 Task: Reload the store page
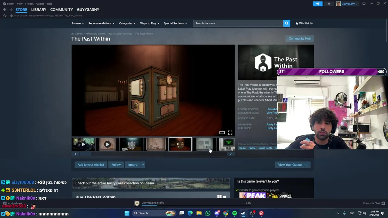click(5, 15)
